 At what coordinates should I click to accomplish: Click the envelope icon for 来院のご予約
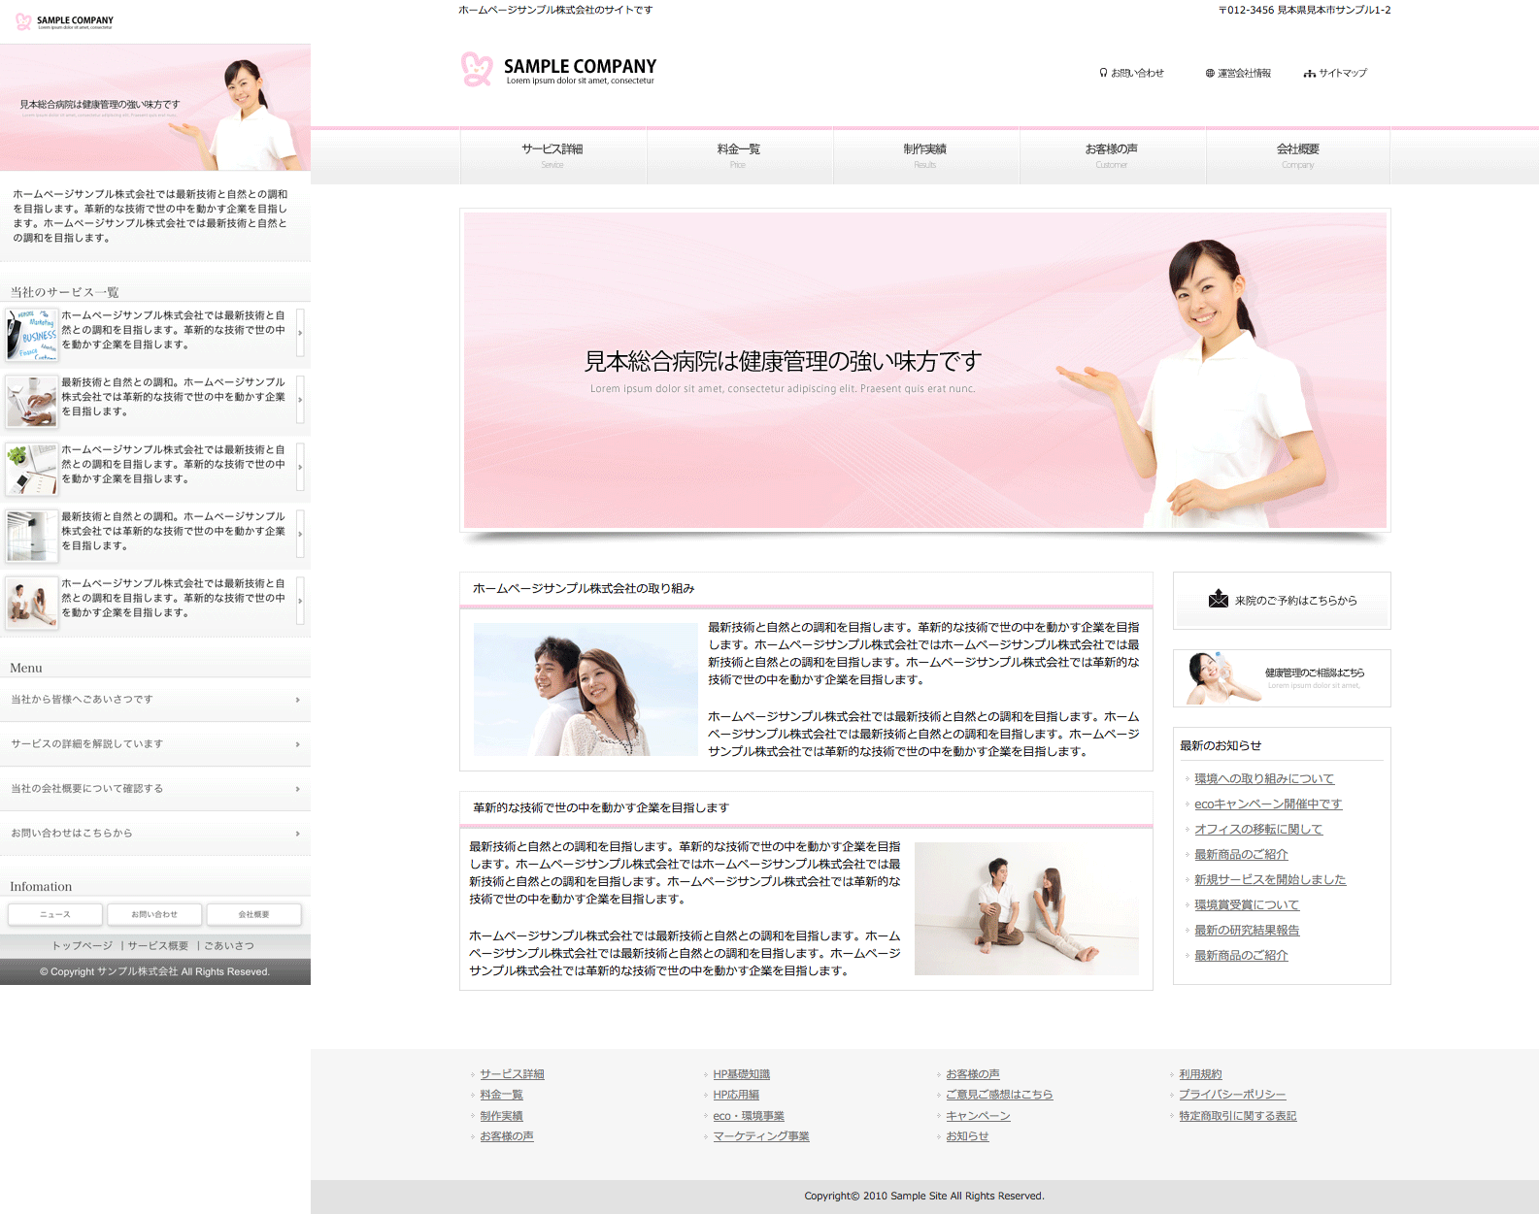[1218, 600]
